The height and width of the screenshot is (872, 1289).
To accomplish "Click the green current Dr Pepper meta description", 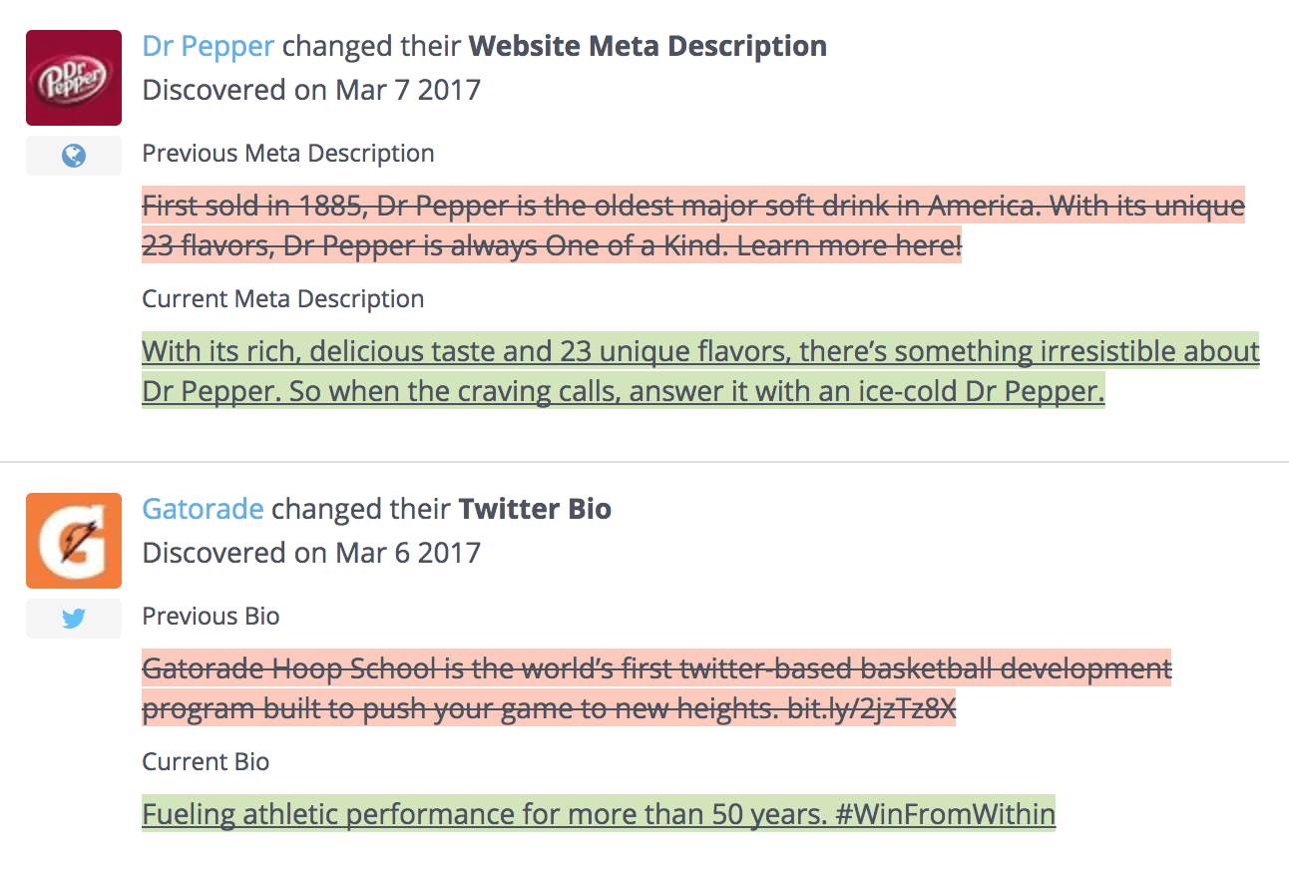I will (700, 371).
